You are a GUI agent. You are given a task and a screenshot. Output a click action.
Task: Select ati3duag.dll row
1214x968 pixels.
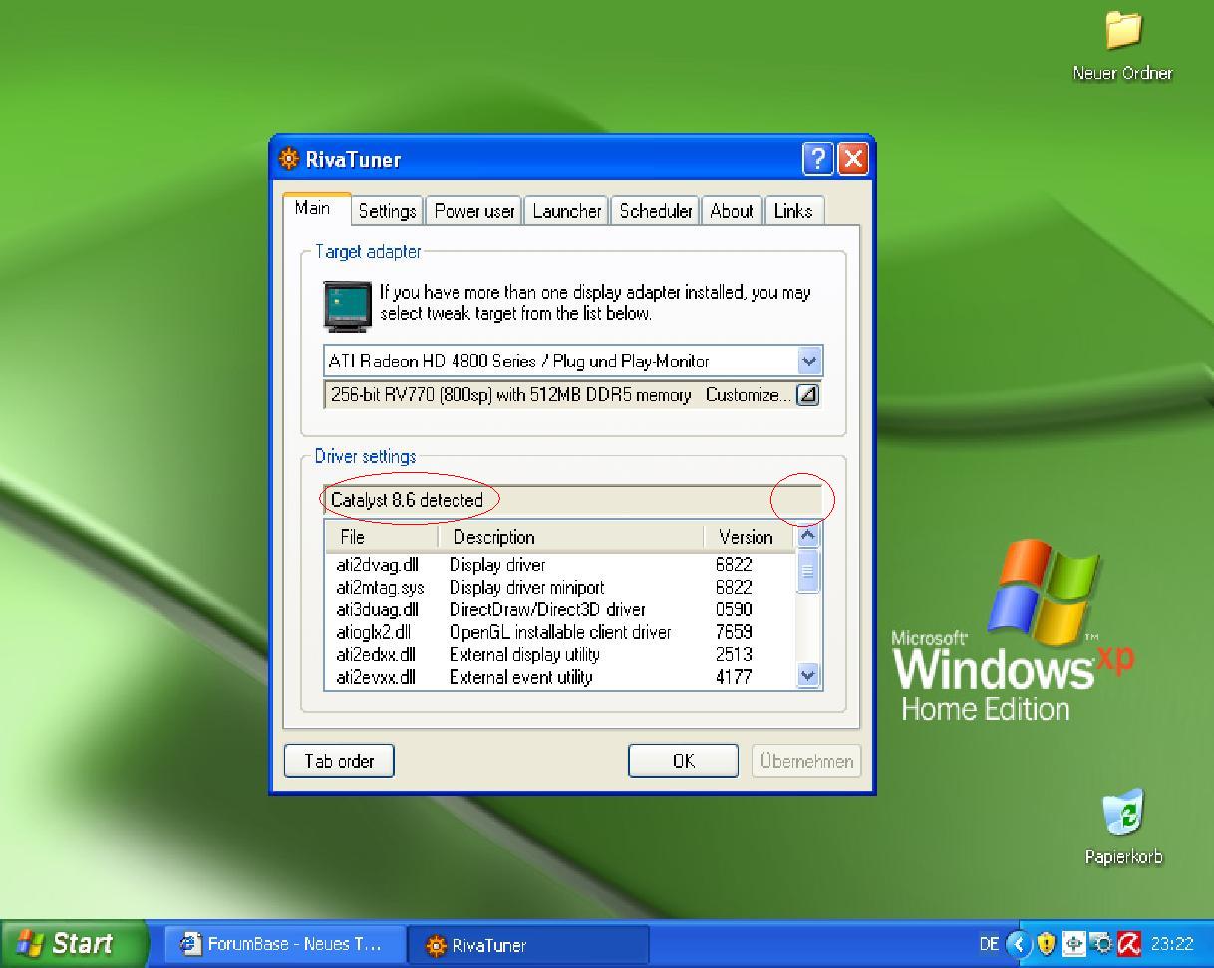tap(559, 609)
